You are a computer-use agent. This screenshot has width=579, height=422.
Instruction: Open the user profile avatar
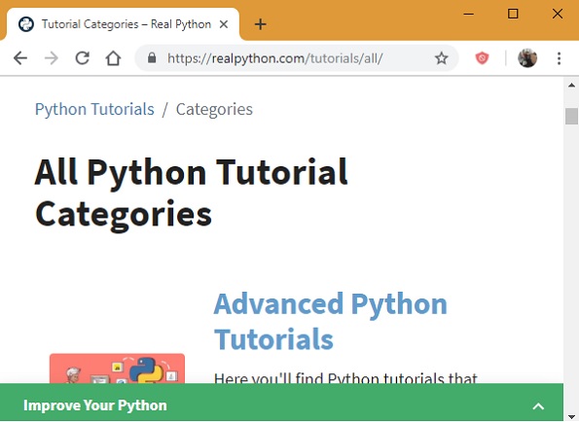coord(527,58)
